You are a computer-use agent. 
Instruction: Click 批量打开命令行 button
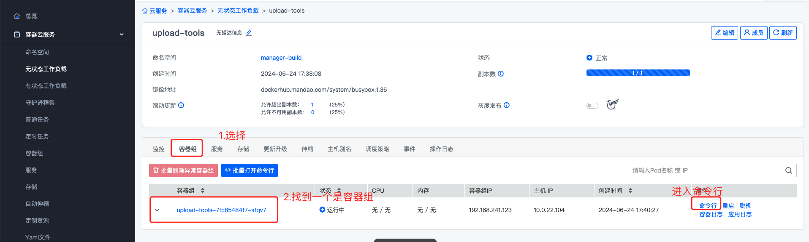250,170
